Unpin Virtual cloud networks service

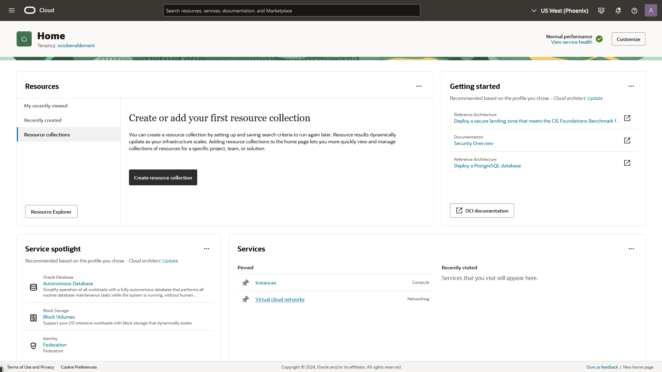[245, 299]
